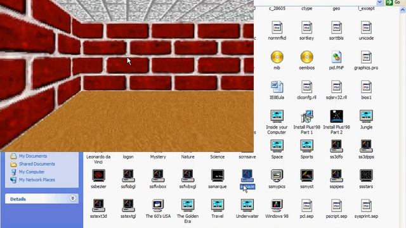Click the Science file label
The width and height of the screenshot is (406, 228).
(217, 157)
